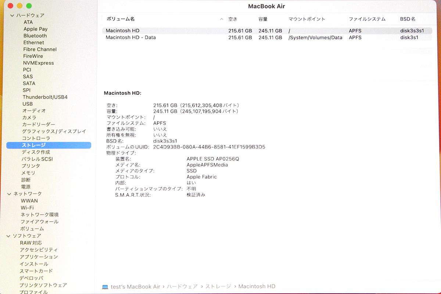Collapse the ソフトウェア section chevron
The image size is (441, 294).
click(x=9, y=236)
